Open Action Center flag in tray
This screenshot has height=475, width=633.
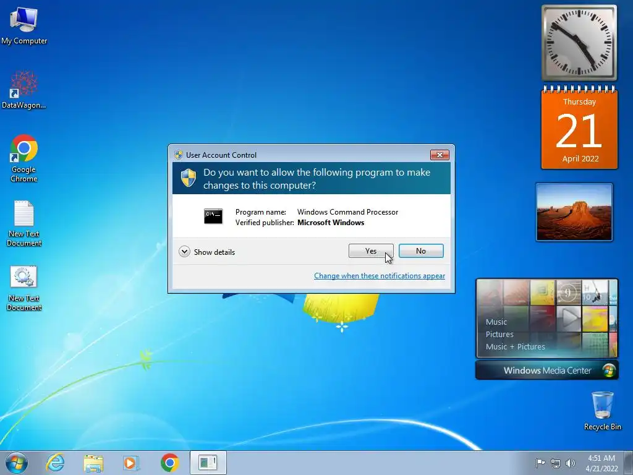(x=540, y=463)
